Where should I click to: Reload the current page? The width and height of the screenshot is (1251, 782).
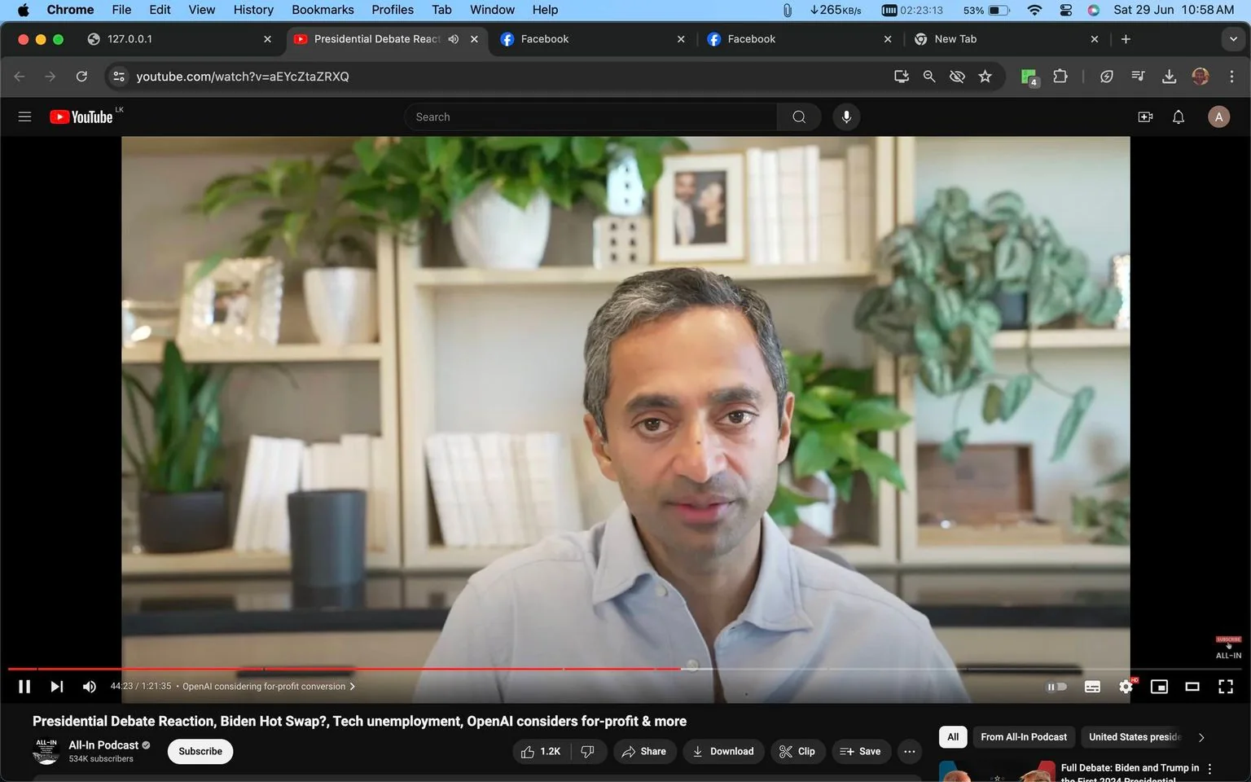(x=81, y=77)
